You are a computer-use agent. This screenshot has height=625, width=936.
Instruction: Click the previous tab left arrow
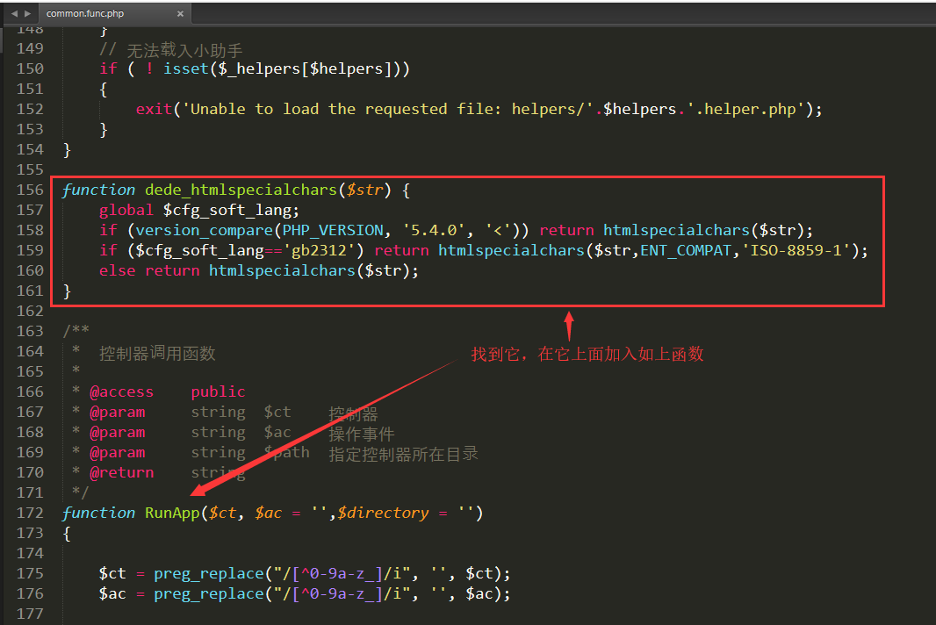click(x=13, y=13)
